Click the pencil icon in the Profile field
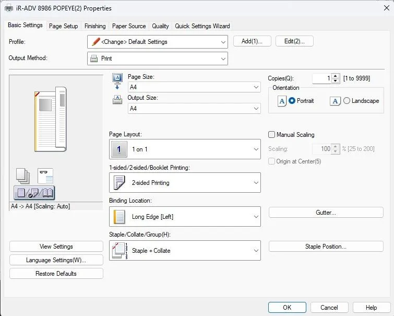 coord(95,41)
